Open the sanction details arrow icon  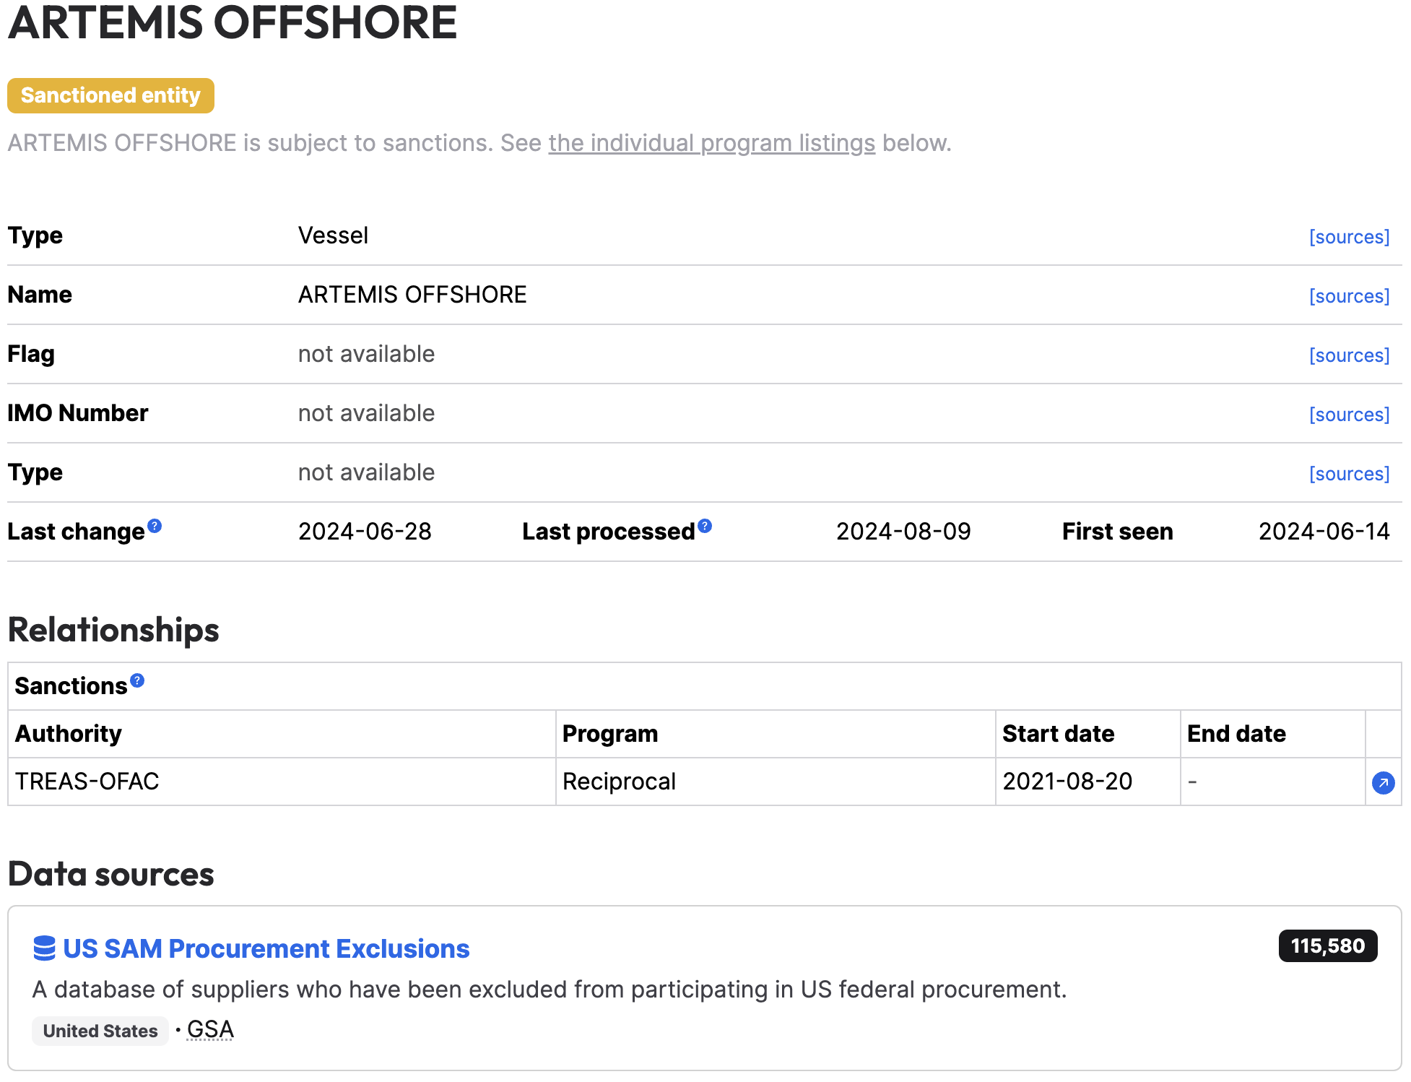[1383, 782]
